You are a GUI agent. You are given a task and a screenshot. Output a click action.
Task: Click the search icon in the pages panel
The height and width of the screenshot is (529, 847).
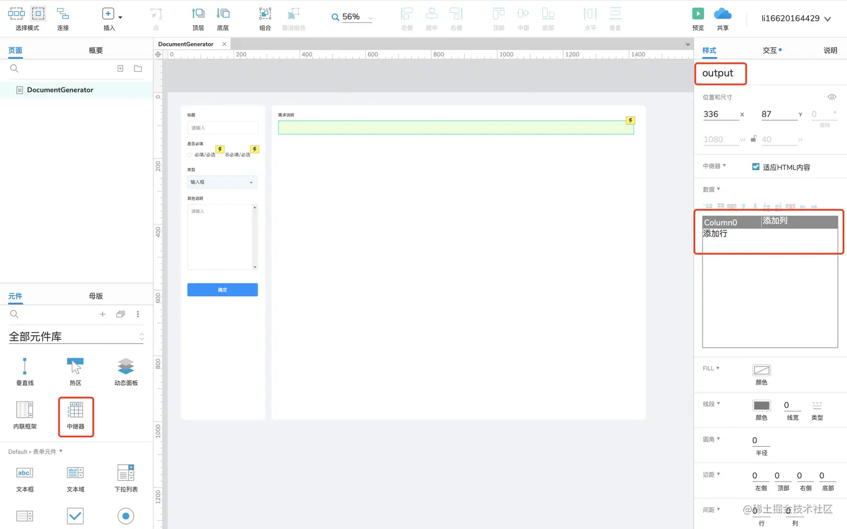tap(15, 68)
